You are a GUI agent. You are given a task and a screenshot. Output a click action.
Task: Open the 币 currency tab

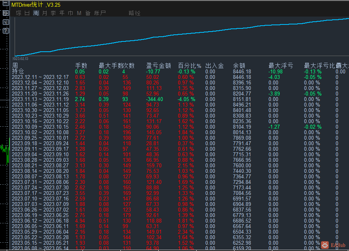[x=71, y=13]
